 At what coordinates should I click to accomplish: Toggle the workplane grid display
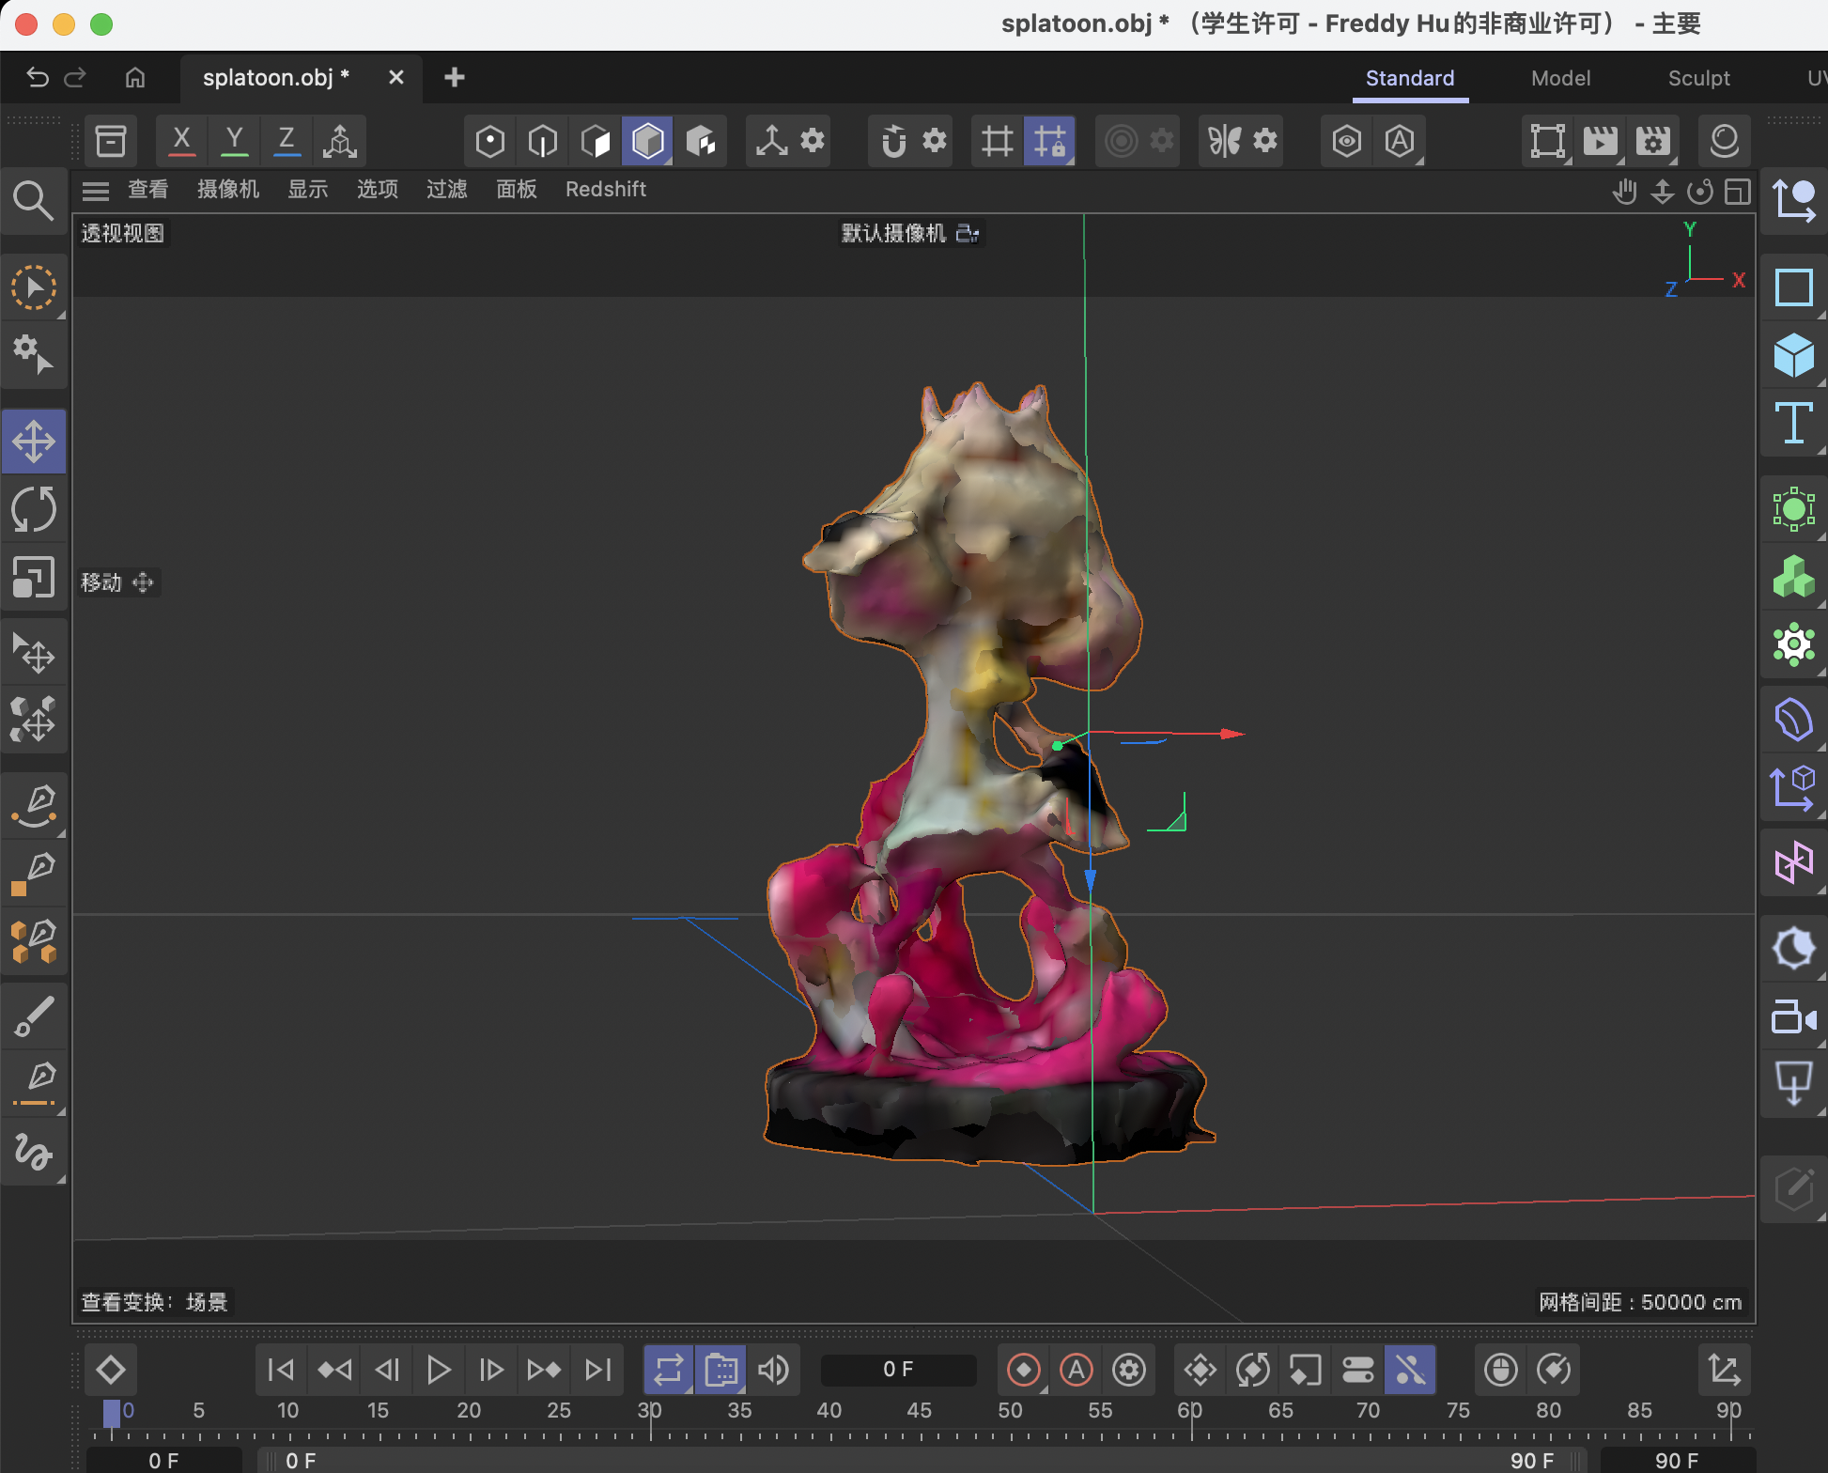(x=997, y=141)
